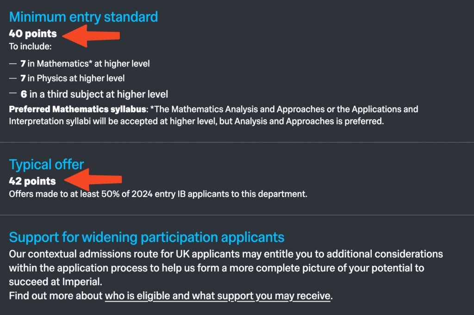
Task: Select the 42 points text
Action: pyautogui.click(x=32, y=181)
